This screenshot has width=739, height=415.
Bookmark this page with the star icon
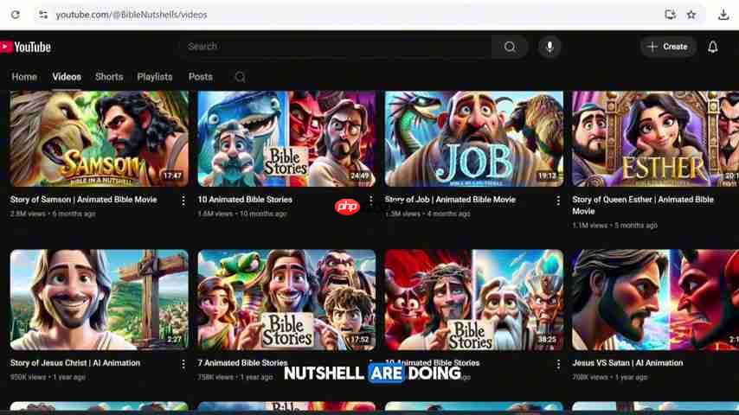[691, 15]
